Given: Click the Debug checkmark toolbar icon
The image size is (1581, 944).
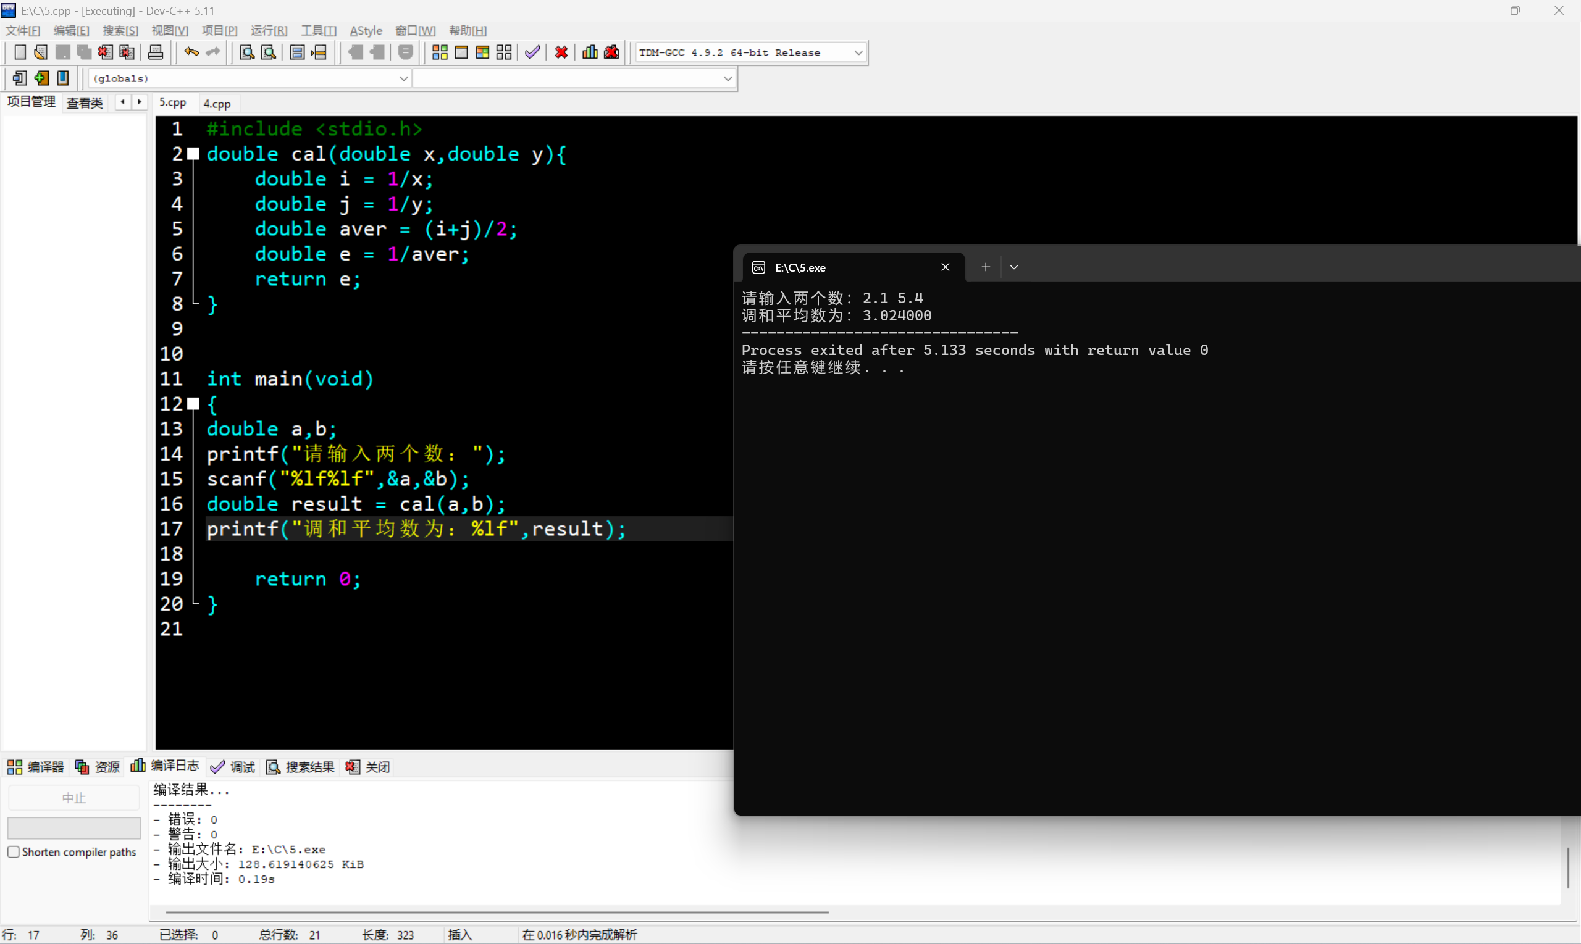Looking at the screenshot, I should [532, 52].
